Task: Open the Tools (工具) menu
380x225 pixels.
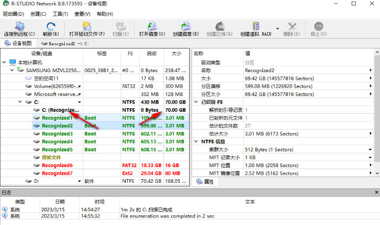Action: coord(60,14)
